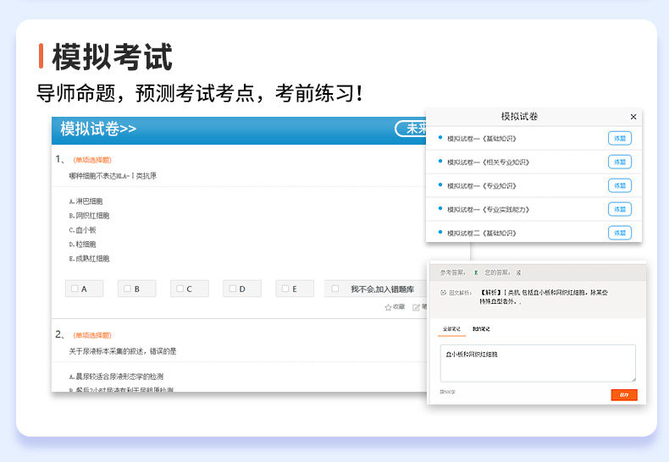Click the orange save button under notes
Screen dimensions: 669x462
pyautogui.click(x=624, y=395)
